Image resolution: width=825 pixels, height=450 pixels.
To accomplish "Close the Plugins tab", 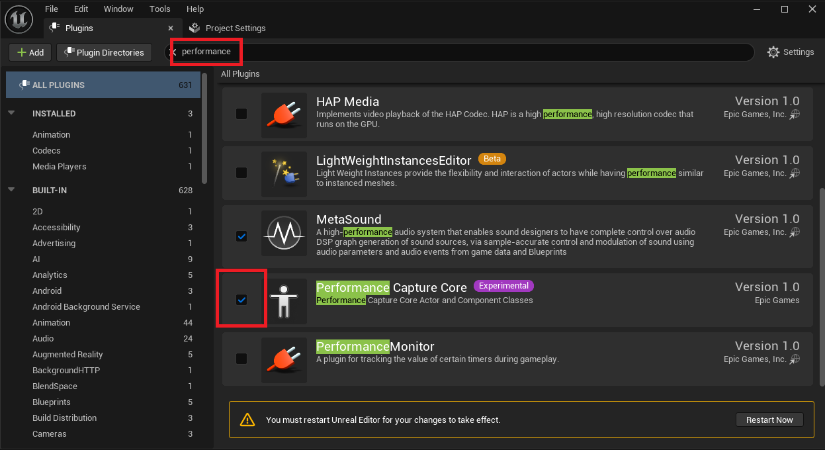I will pos(171,28).
